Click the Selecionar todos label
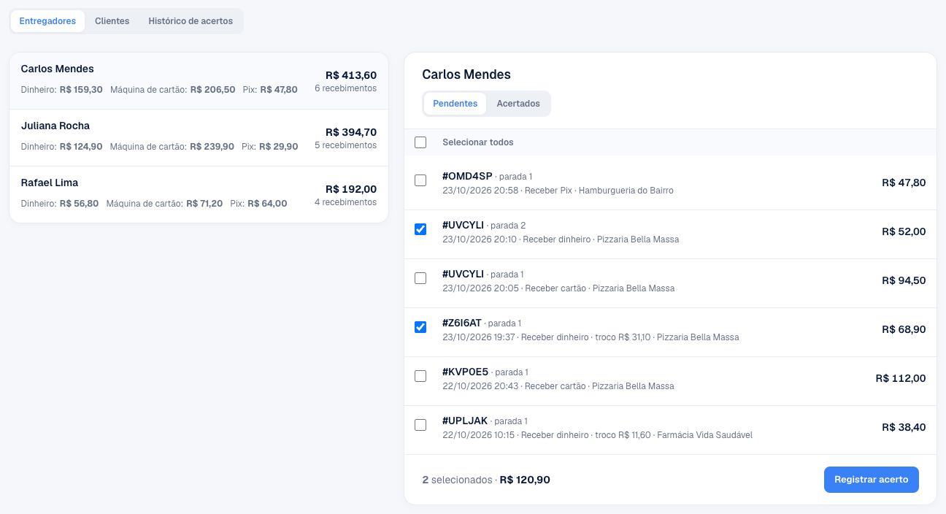Screen dimensions: 946x514 (478, 142)
